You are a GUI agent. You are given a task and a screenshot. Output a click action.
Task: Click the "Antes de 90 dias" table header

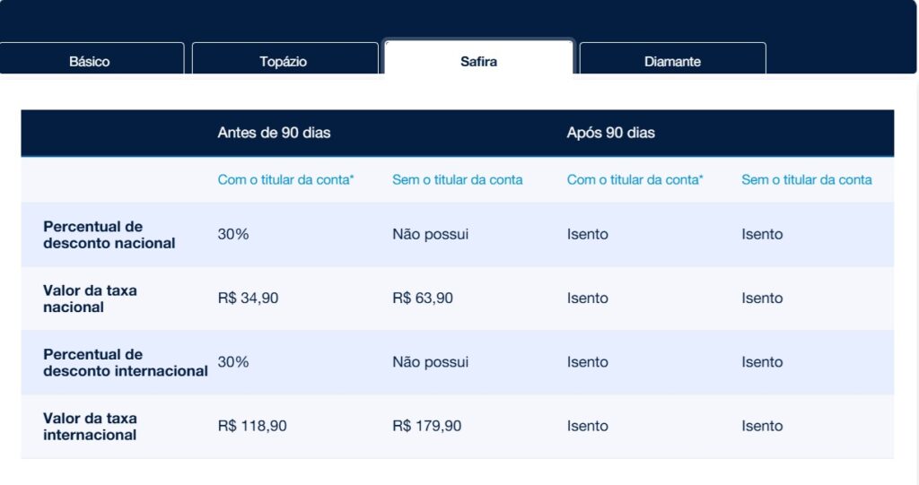(x=274, y=133)
